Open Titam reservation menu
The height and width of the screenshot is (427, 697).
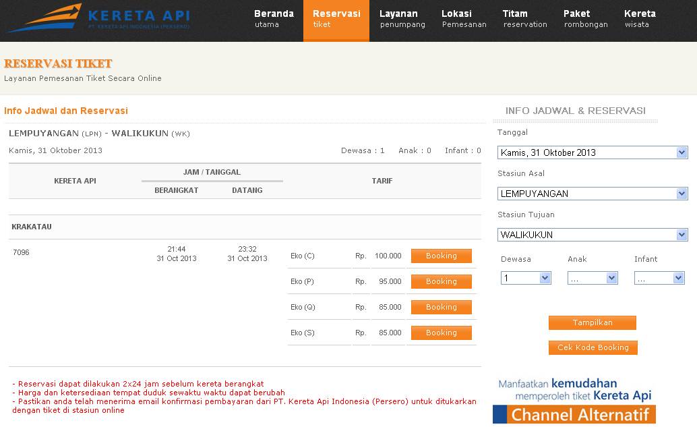525,19
